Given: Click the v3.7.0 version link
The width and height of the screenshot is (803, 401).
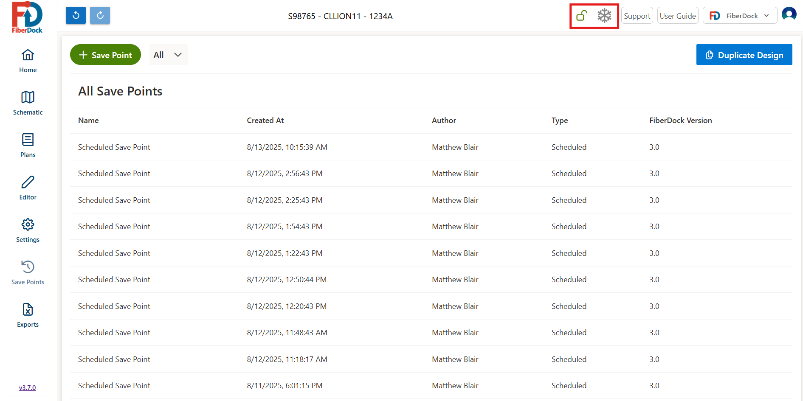Looking at the screenshot, I should (x=27, y=387).
